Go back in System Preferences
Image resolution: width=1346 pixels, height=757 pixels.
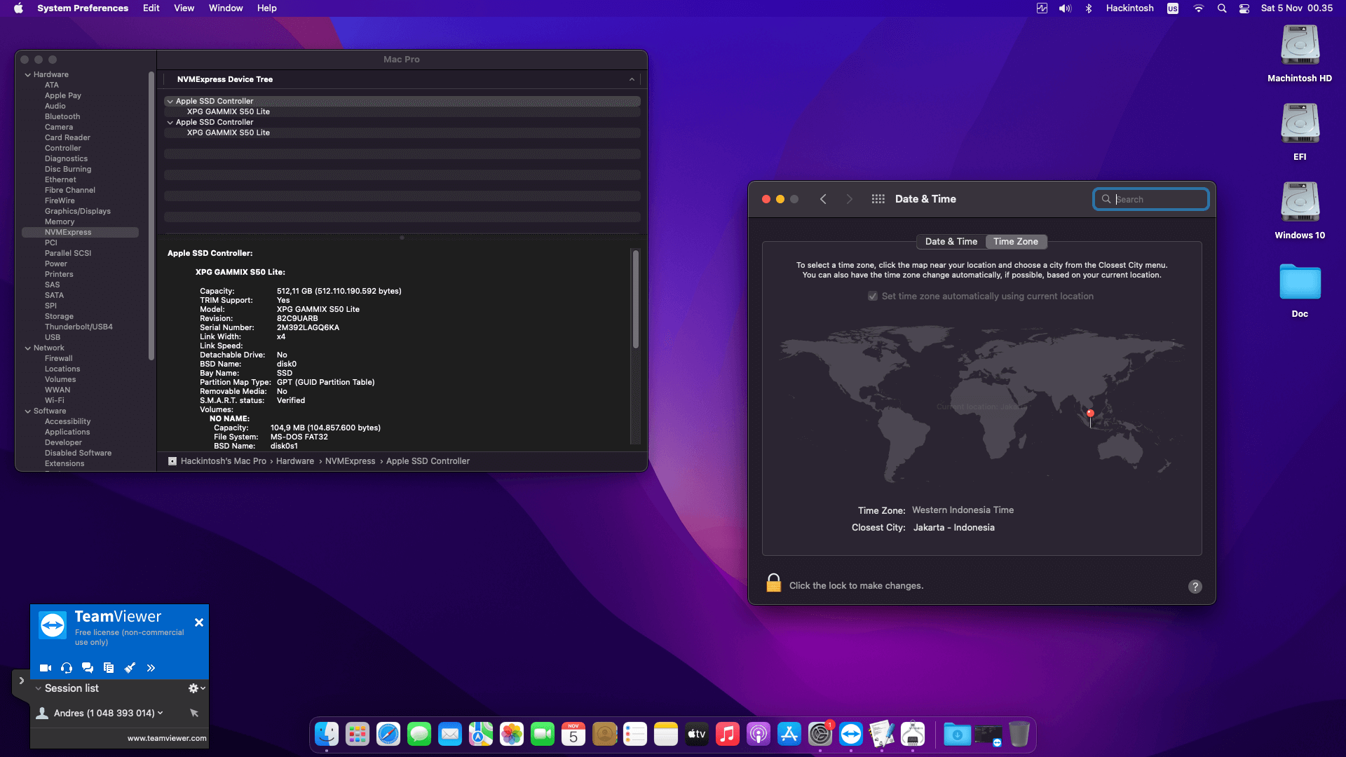pyautogui.click(x=823, y=199)
